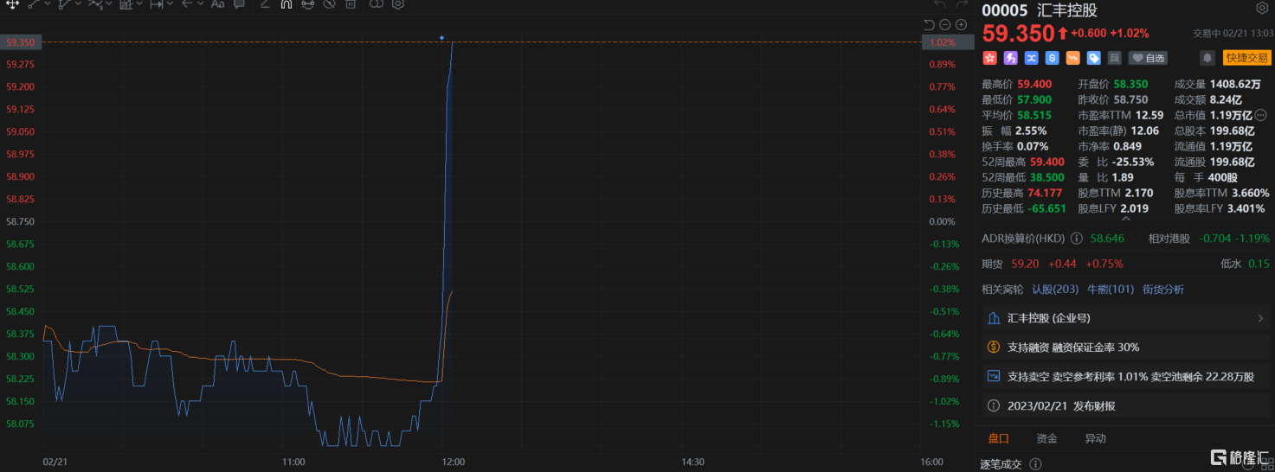Click 最高价 59.400 value

tap(1034, 85)
